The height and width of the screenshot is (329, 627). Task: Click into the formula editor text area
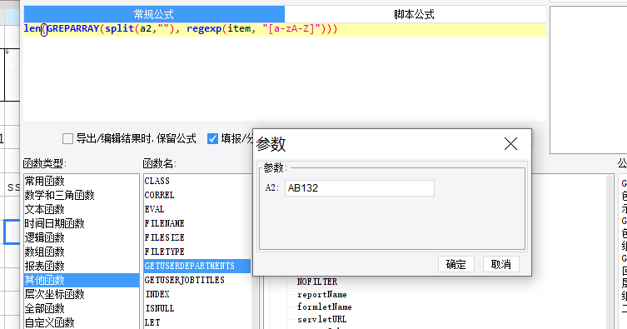284,72
